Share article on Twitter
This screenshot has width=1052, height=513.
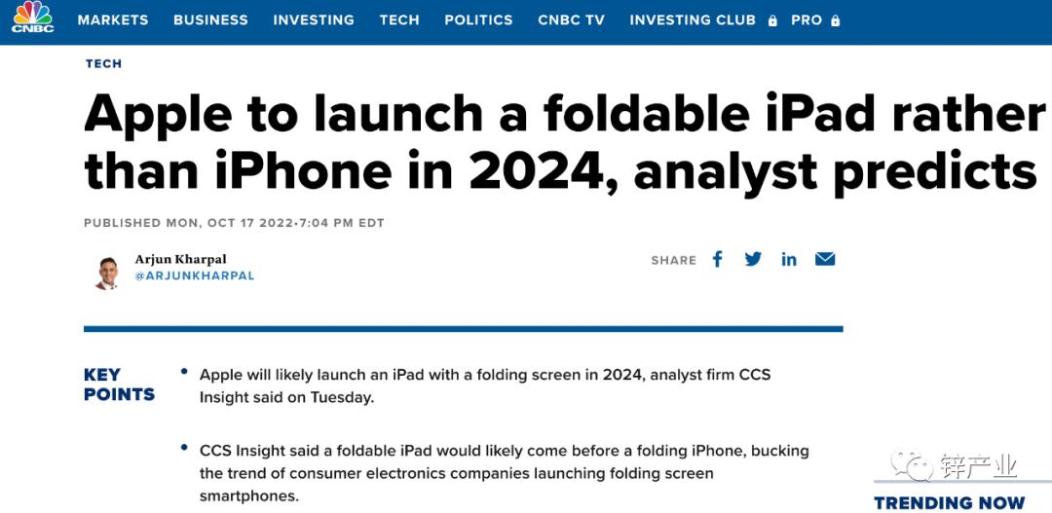point(753,259)
